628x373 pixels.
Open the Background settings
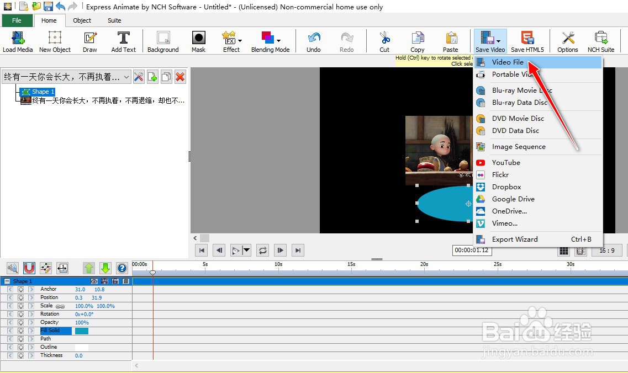point(163,41)
